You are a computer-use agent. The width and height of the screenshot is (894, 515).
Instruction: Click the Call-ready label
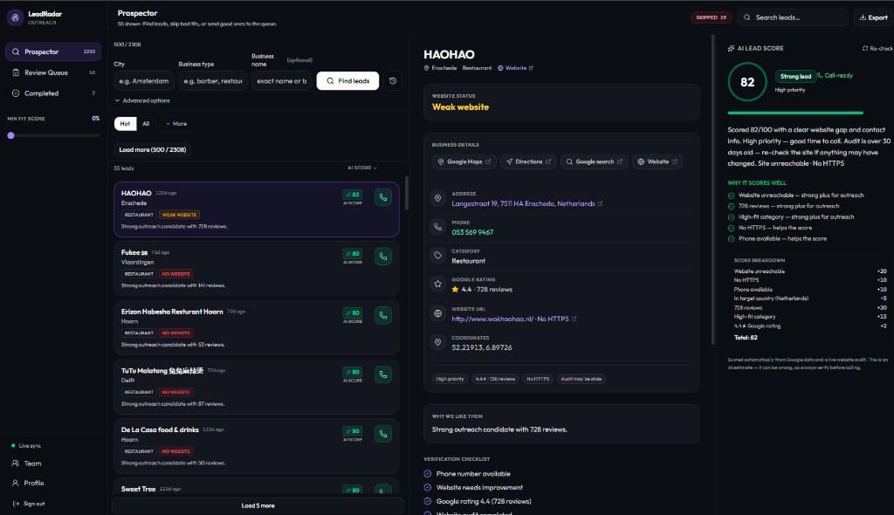tap(836, 75)
